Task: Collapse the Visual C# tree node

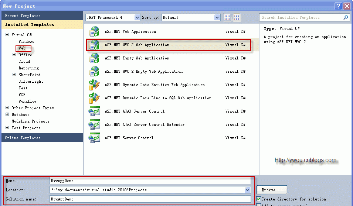Action: pyautogui.click(x=7, y=35)
